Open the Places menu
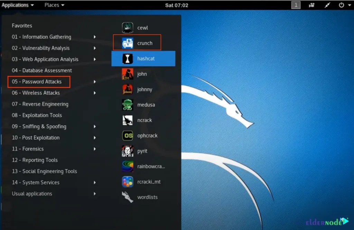 (x=54, y=5)
